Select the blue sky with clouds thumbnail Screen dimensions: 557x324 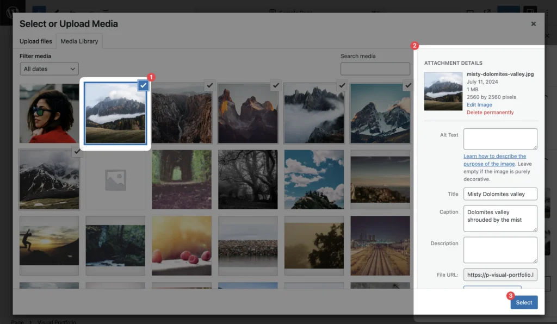point(314,179)
